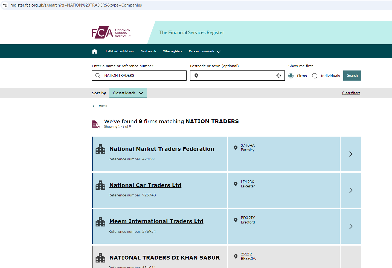Open the Closest Match sort dropdown
This screenshot has width=392, height=268.
tap(128, 93)
